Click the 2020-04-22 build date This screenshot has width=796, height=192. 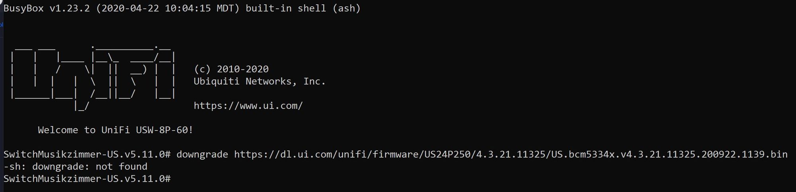click(130, 8)
